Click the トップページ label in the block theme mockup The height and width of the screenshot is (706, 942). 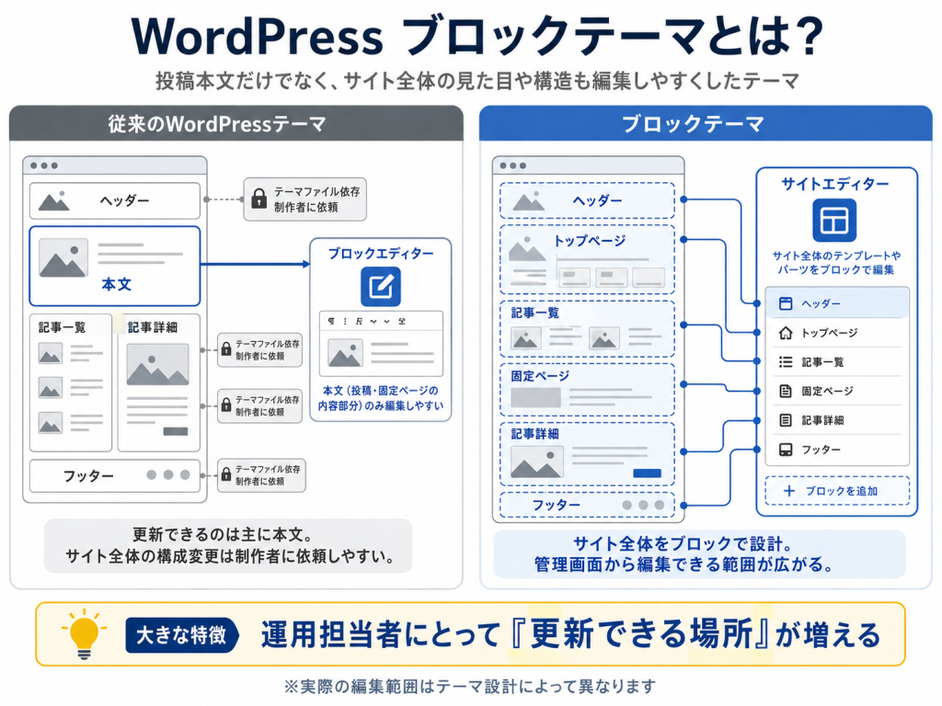[589, 241]
